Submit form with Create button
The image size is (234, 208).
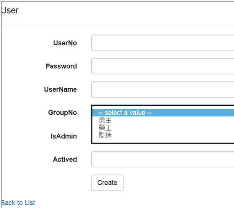[107, 183]
